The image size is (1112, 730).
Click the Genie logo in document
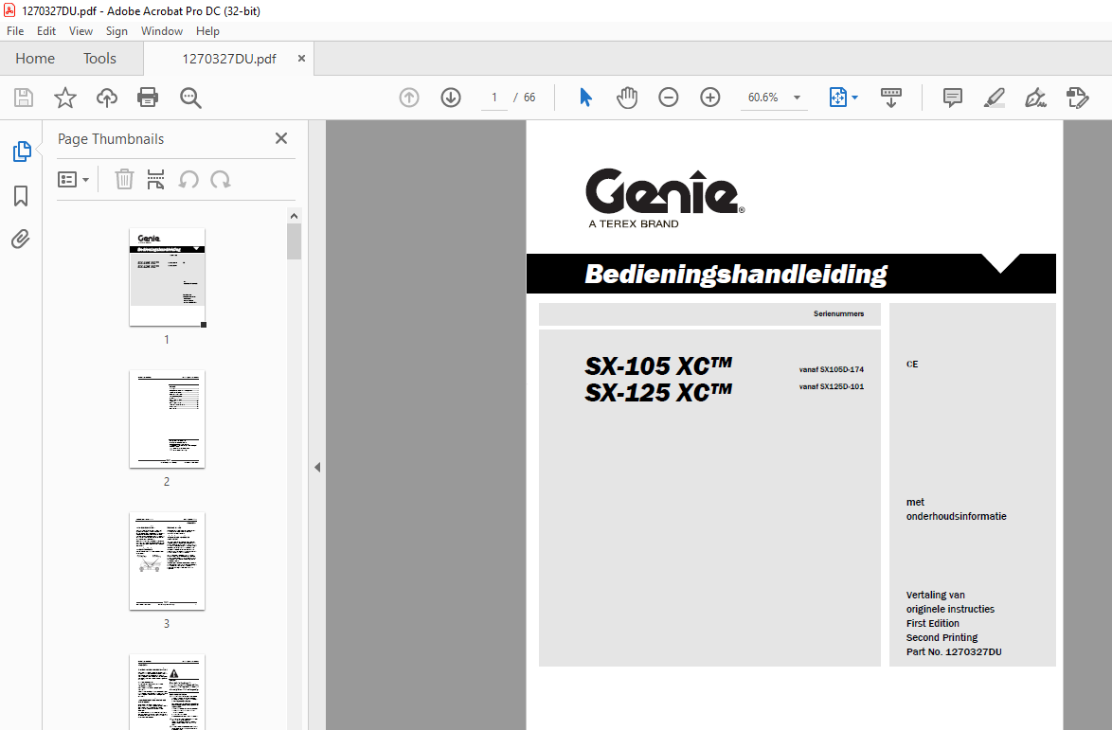point(665,198)
